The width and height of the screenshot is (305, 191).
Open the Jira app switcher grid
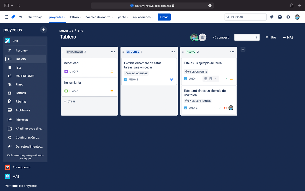coord(6,17)
